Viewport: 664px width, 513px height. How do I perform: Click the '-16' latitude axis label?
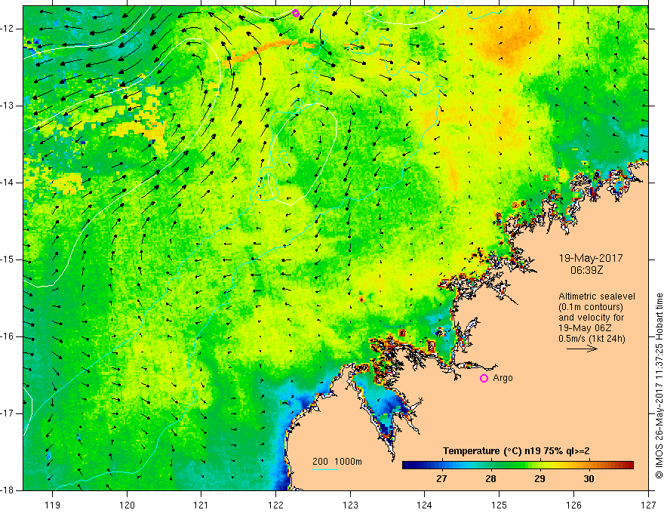click(8, 336)
